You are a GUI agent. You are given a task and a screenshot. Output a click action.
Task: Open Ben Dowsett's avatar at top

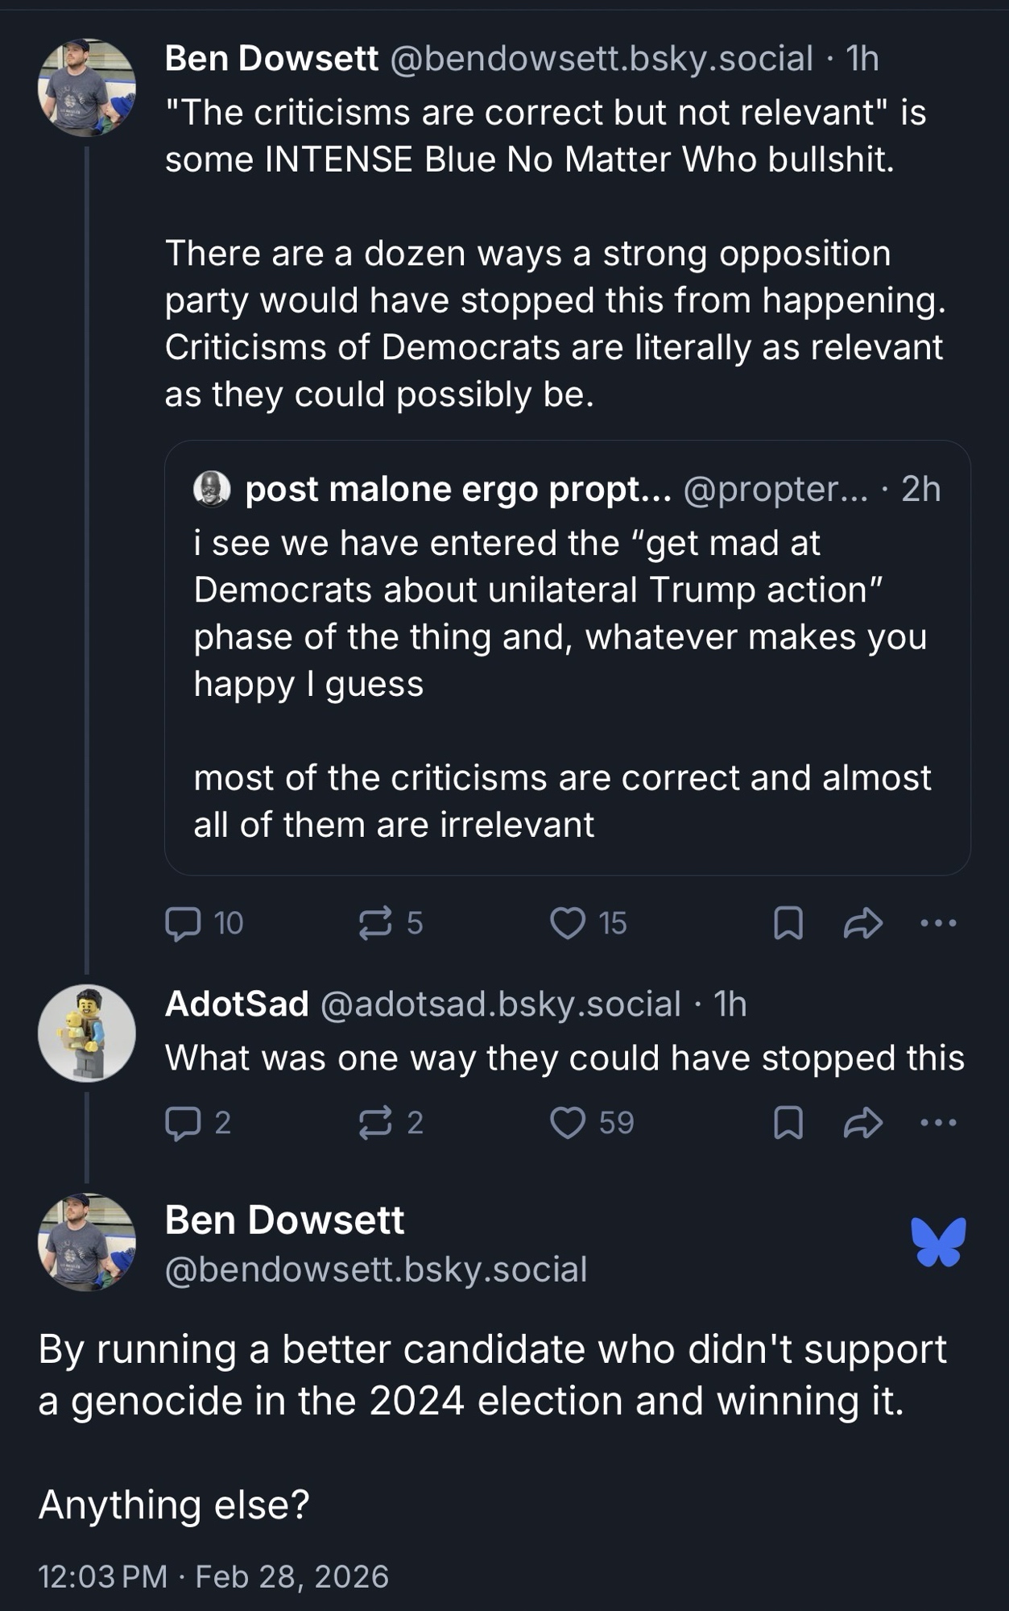coord(87,88)
